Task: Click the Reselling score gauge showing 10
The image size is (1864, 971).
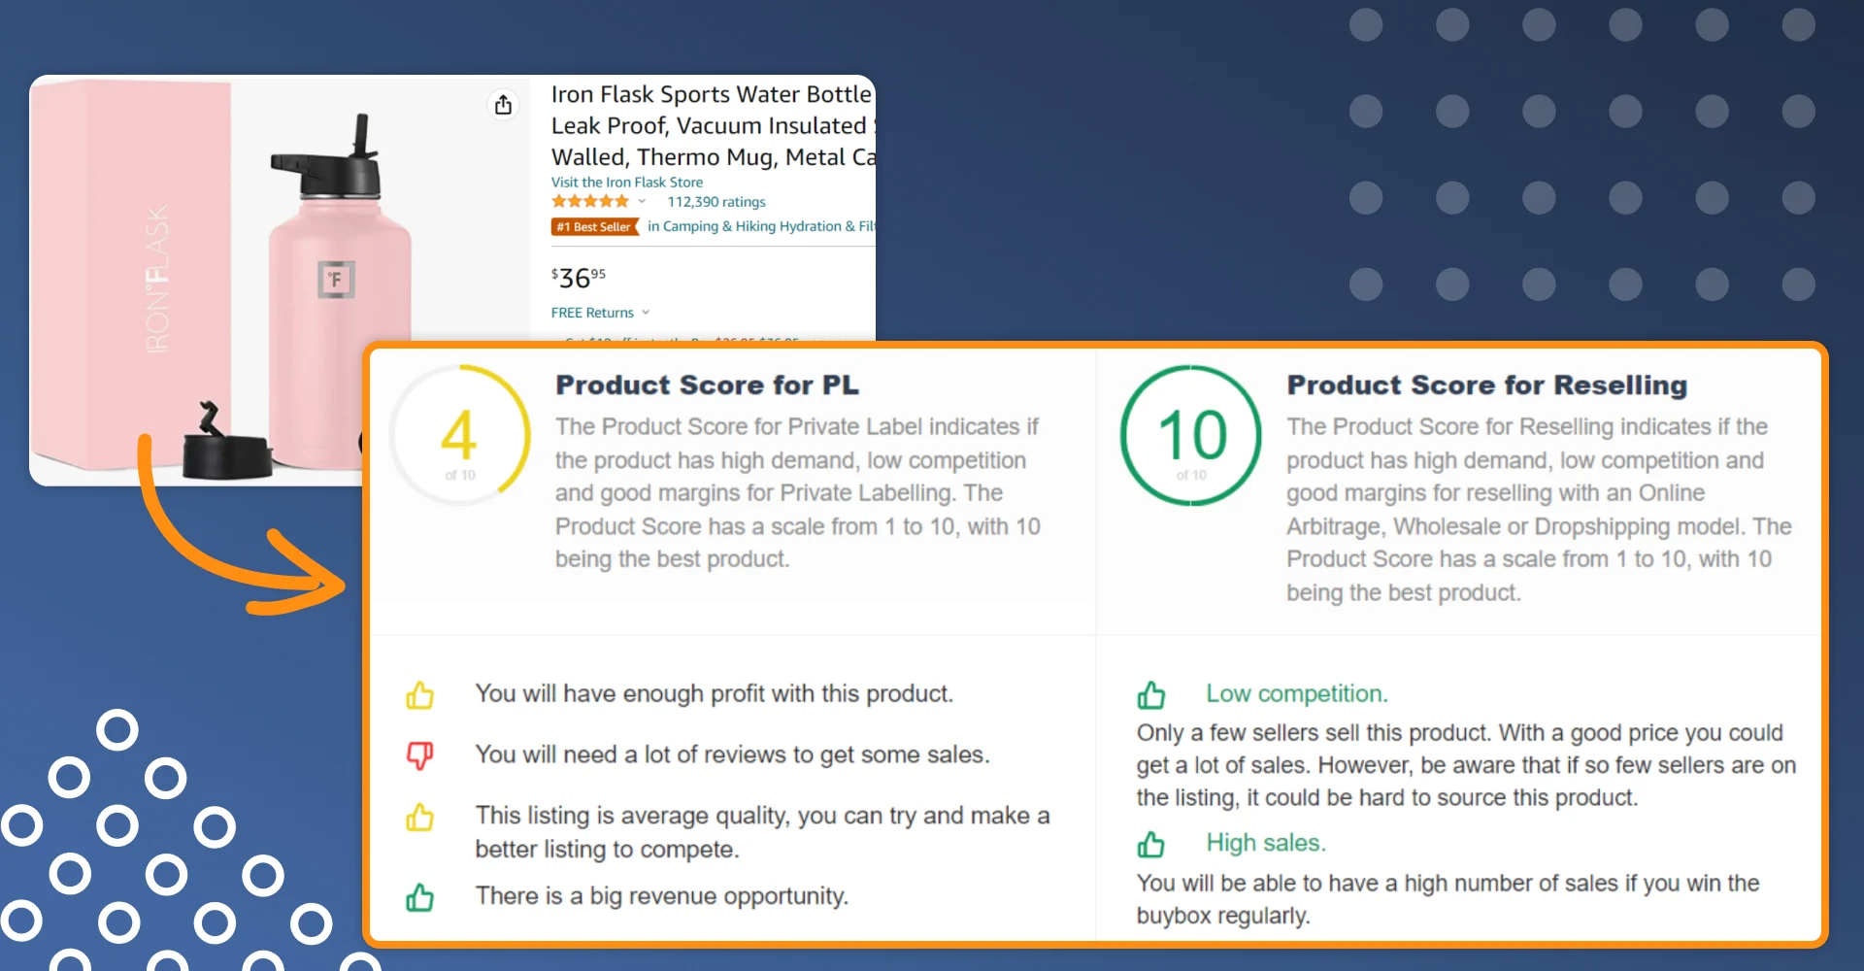Action: pyautogui.click(x=1191, y=435)
